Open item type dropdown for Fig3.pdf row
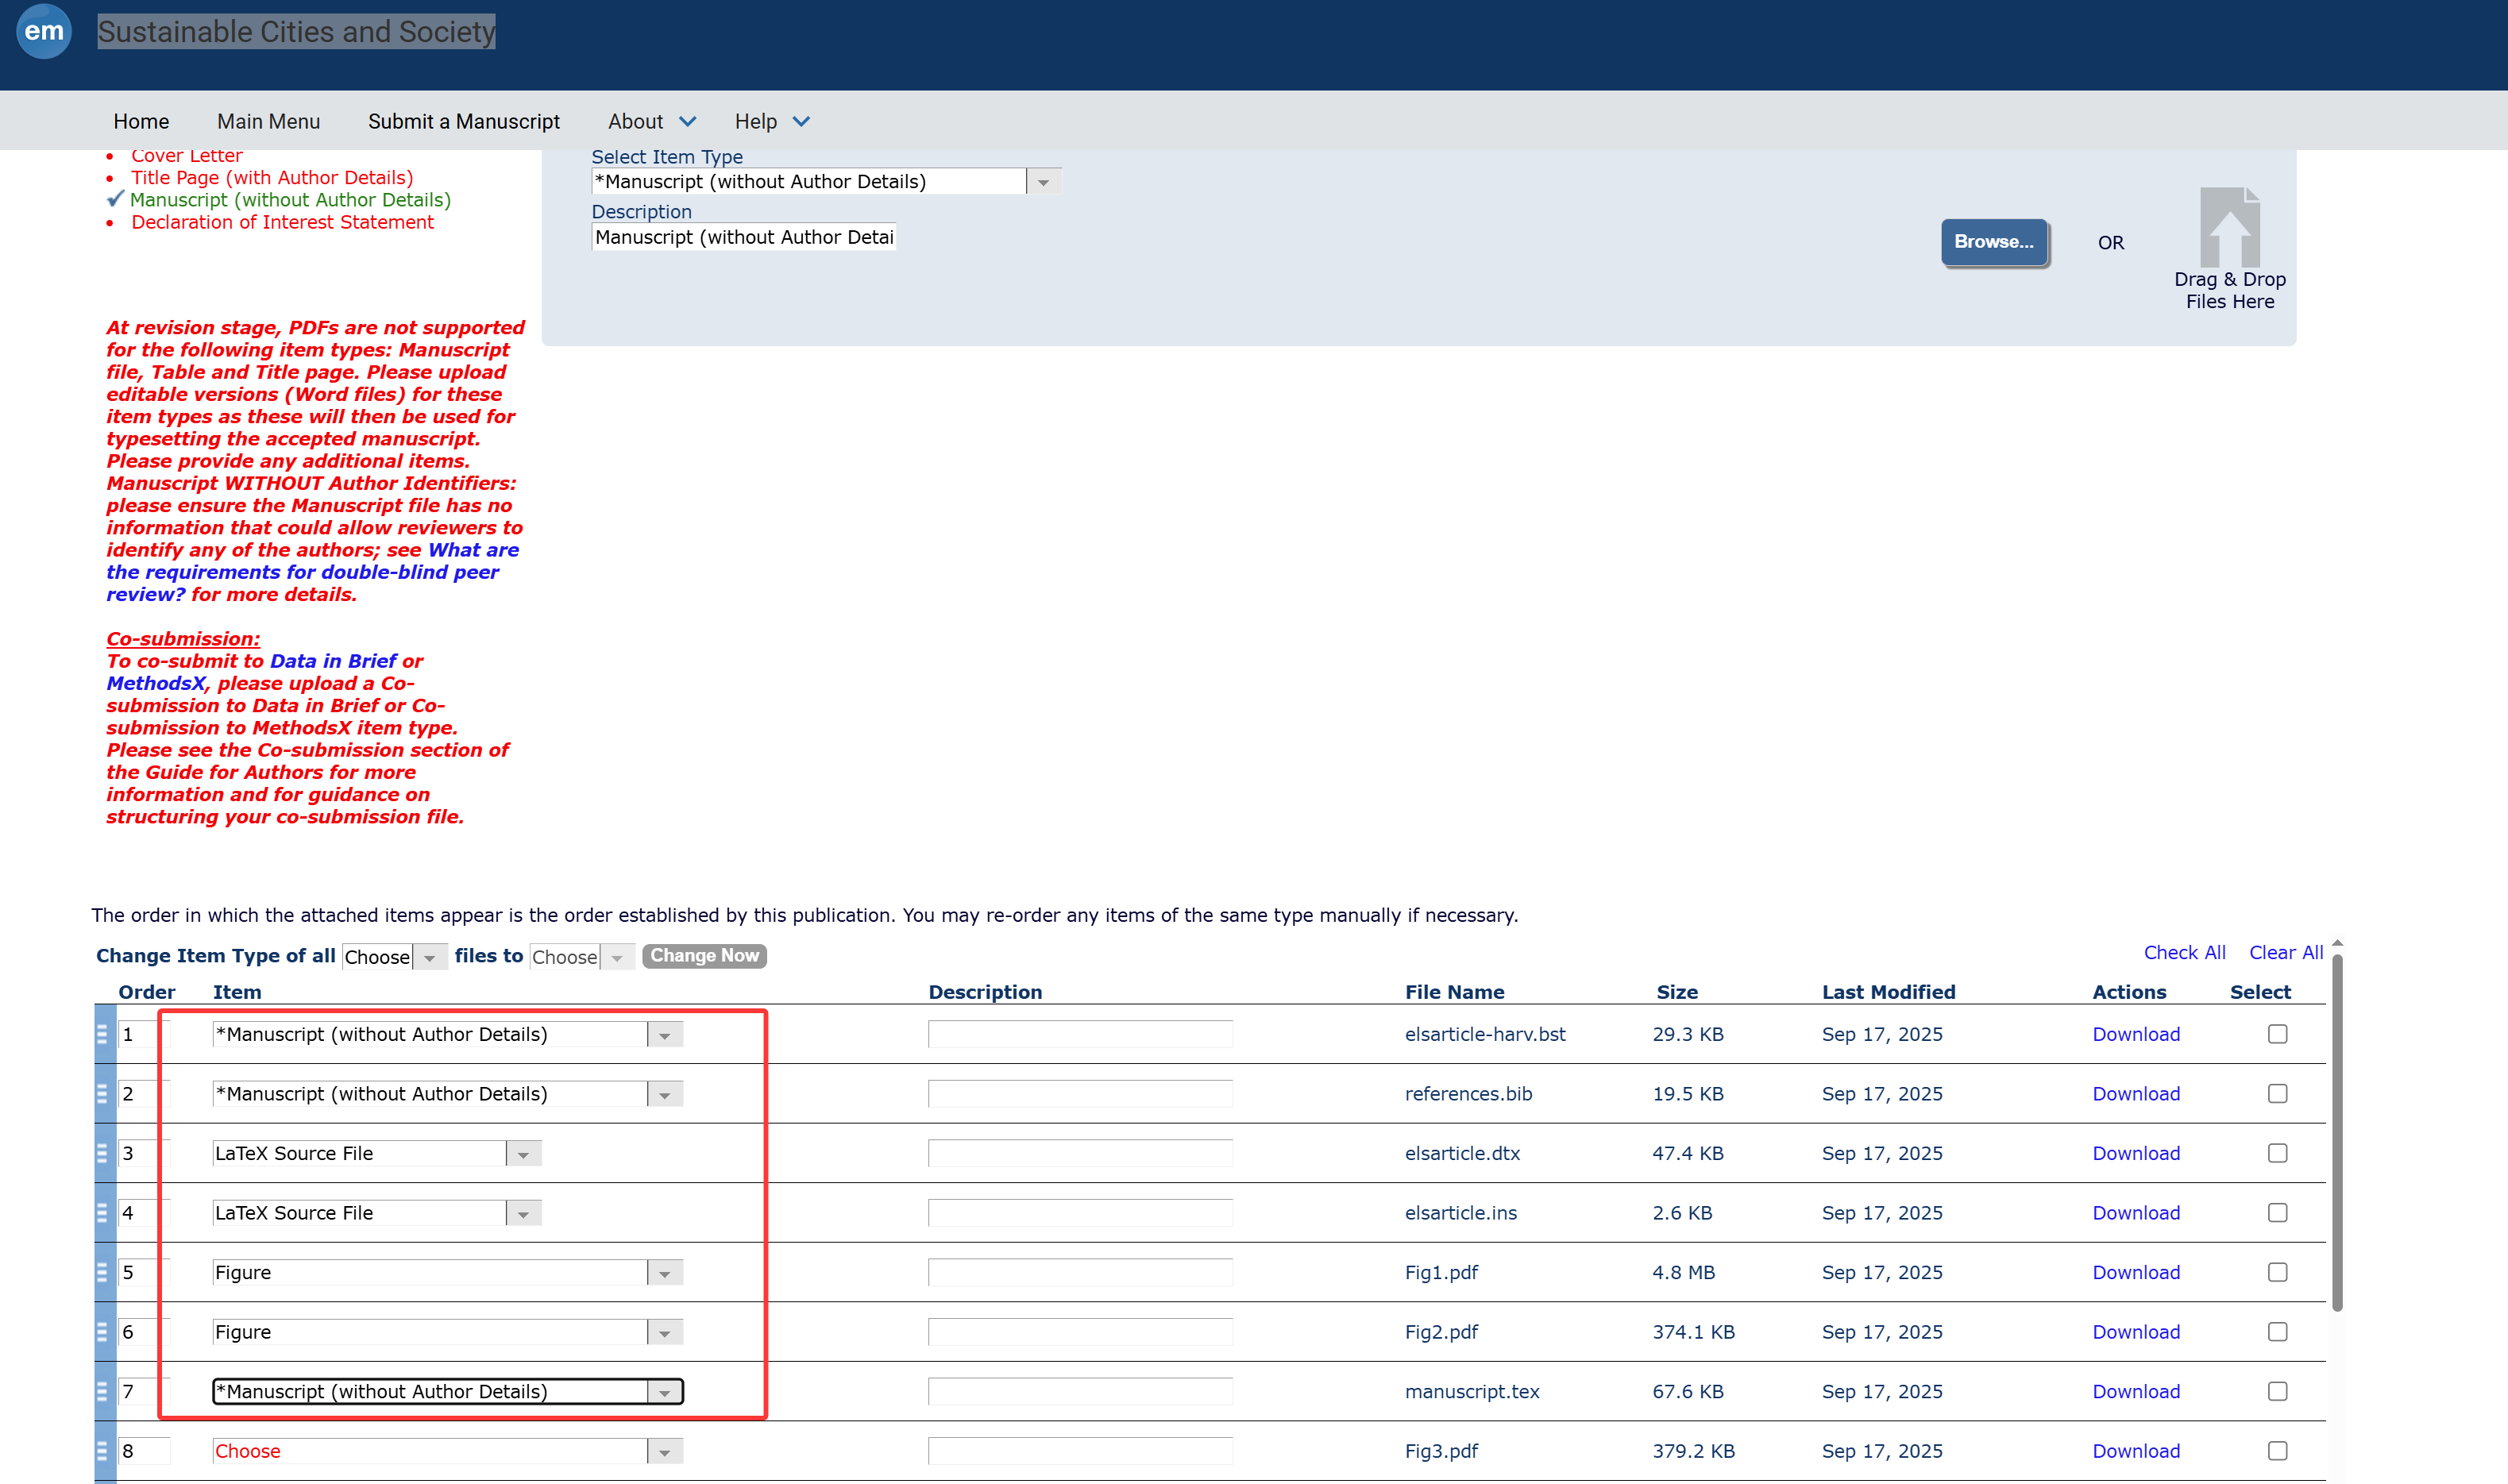 [664, 1452]
